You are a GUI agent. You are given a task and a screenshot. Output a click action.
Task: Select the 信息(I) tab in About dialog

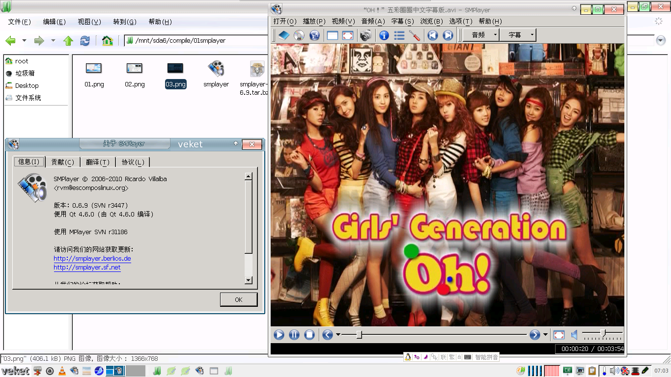29,162
